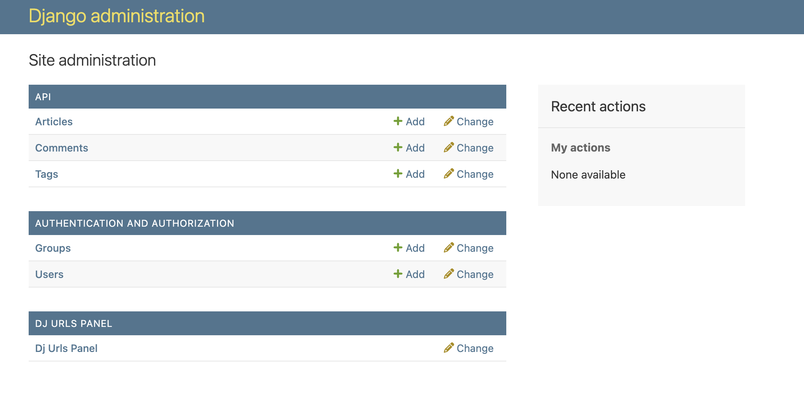Click the pencil icon in the Users row
Screen dimensions: 804x412
449,274
